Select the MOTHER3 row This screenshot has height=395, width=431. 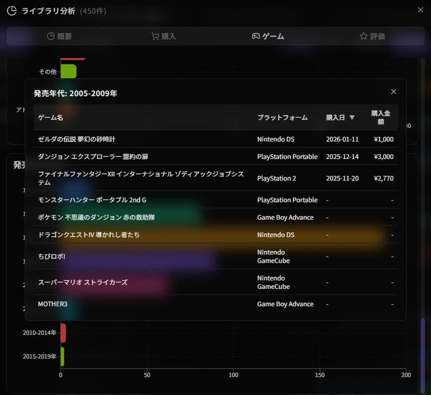tap(211, 304)
